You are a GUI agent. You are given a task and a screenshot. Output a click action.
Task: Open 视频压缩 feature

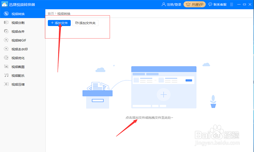[18, 84]
